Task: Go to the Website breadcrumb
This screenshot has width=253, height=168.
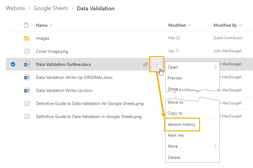Action: (15, 8)
